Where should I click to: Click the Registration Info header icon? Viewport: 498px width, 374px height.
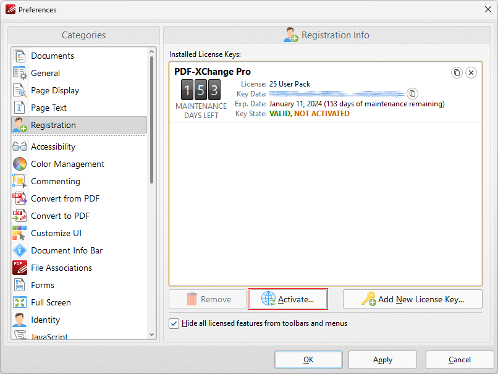tap(290, 35)
